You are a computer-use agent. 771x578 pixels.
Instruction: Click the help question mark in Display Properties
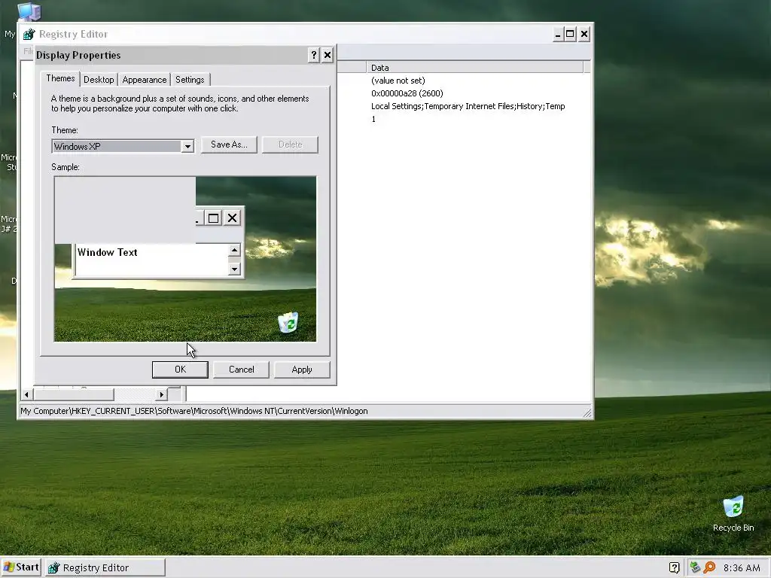[x=314, y=55]
